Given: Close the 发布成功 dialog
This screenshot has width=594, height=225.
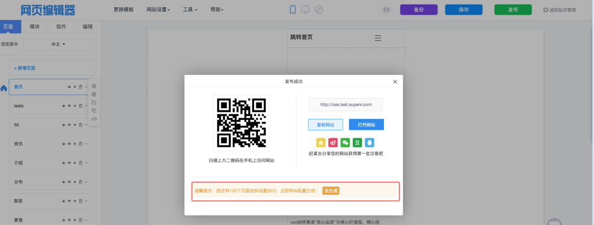Looking at the screenshot, I should tap(395, 81).
